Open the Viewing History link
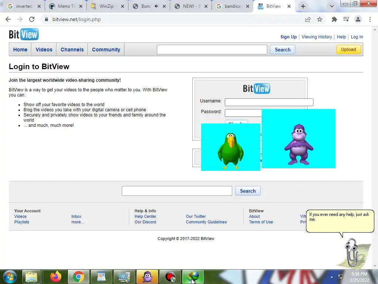Viewport: 378px width, 284px height. click(317, 37)
